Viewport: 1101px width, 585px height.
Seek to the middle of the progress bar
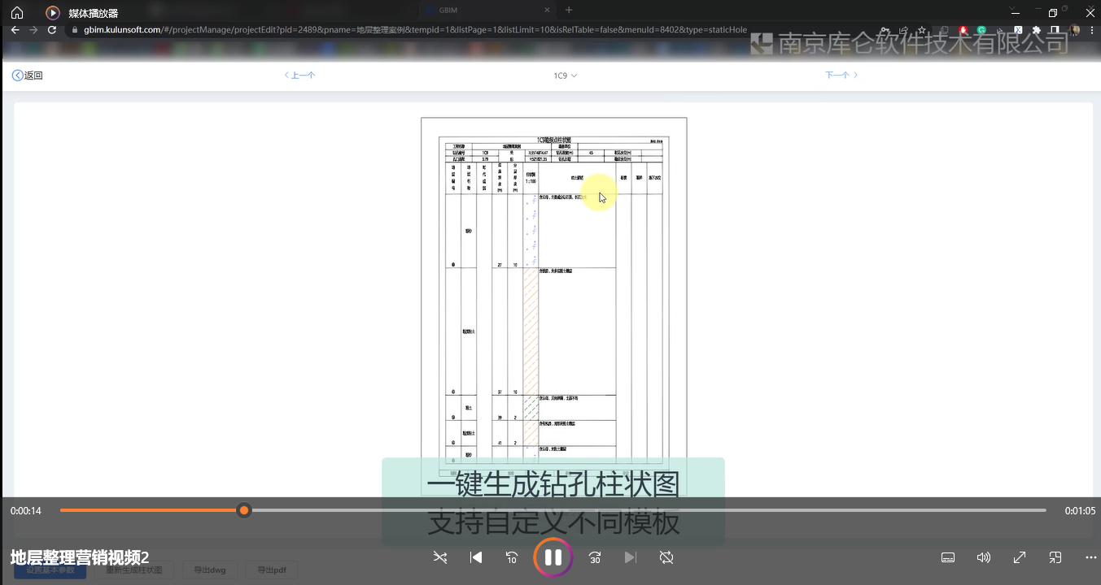tap(553, 510)
